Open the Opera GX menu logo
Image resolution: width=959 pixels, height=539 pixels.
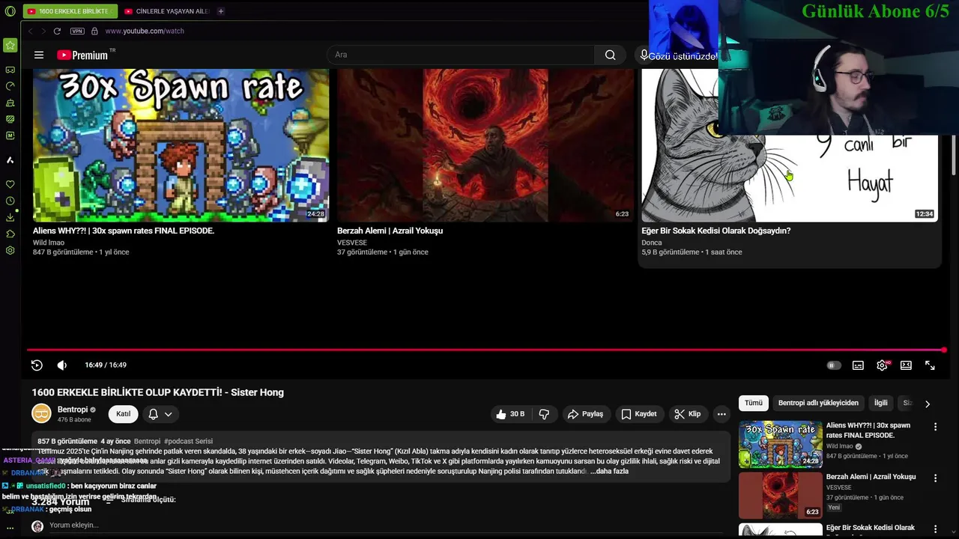(10, 11)
